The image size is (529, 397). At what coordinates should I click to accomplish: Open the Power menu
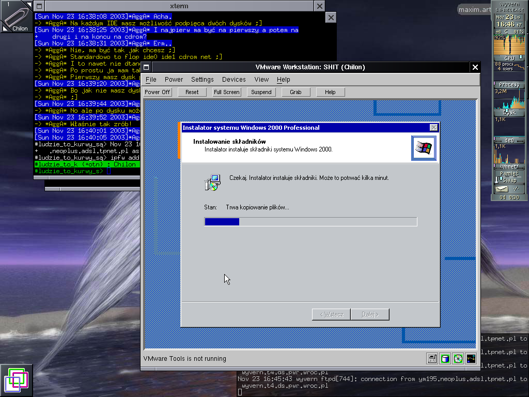coord(174,80)
